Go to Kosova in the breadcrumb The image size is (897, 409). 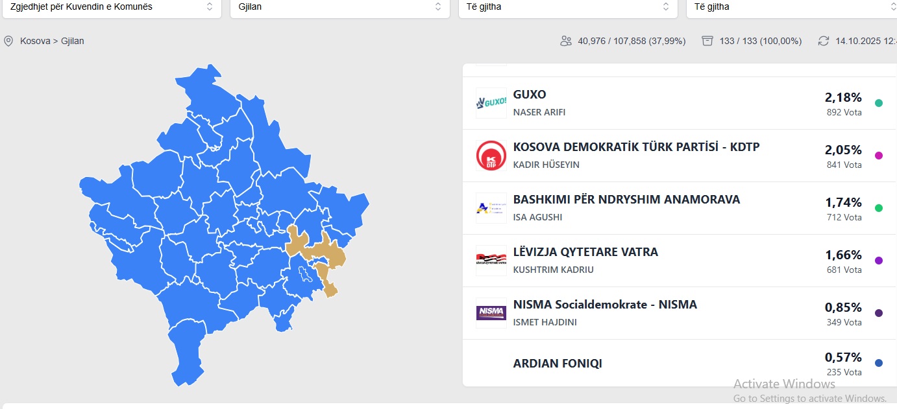tap(35, 41)
